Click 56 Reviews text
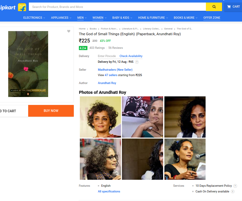Screen dimensions: 242x201 116,48
